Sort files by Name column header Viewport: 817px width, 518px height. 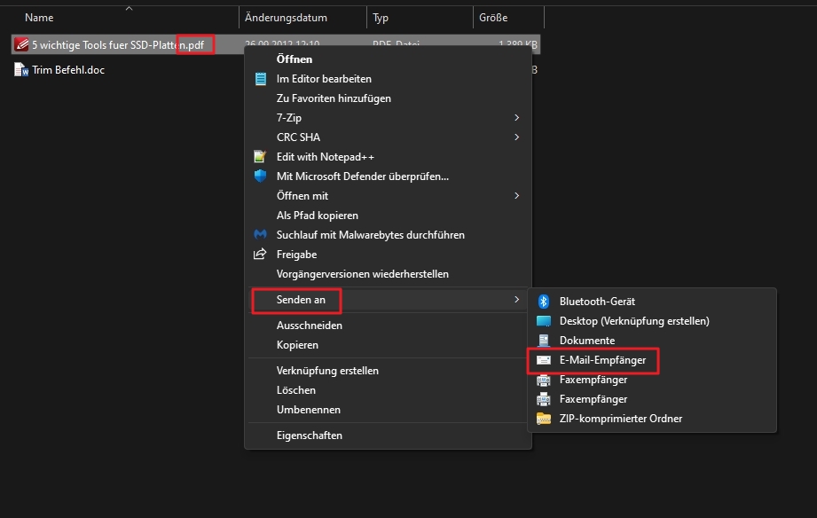click(x=39, y=18)
